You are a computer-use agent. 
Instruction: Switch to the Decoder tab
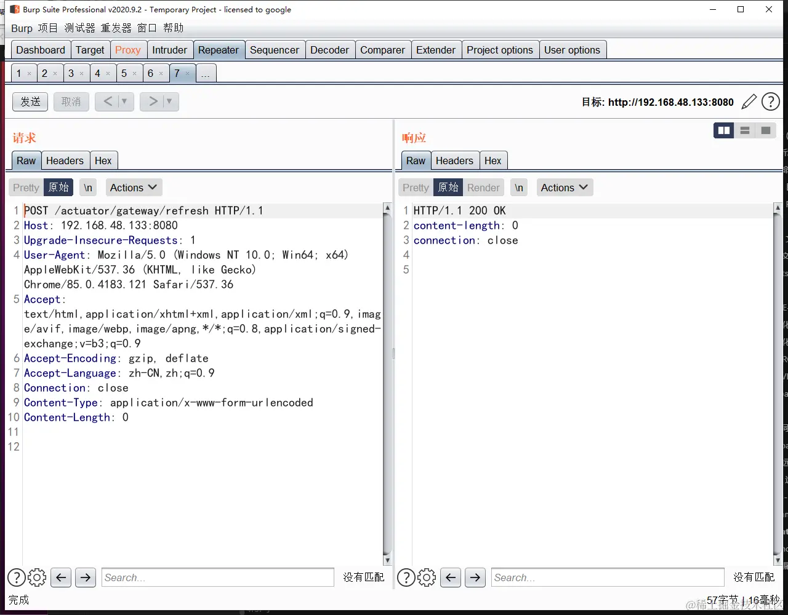click(x=329, y=50)
